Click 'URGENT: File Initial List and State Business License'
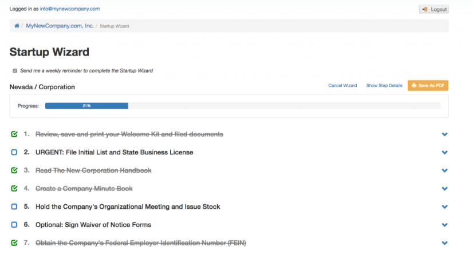This screenshot has height=254, width=473. coord(115,152)
